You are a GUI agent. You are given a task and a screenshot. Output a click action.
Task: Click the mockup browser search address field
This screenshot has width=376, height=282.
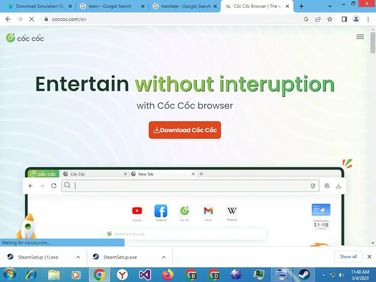pyautogui.click(x=190, y=185)
